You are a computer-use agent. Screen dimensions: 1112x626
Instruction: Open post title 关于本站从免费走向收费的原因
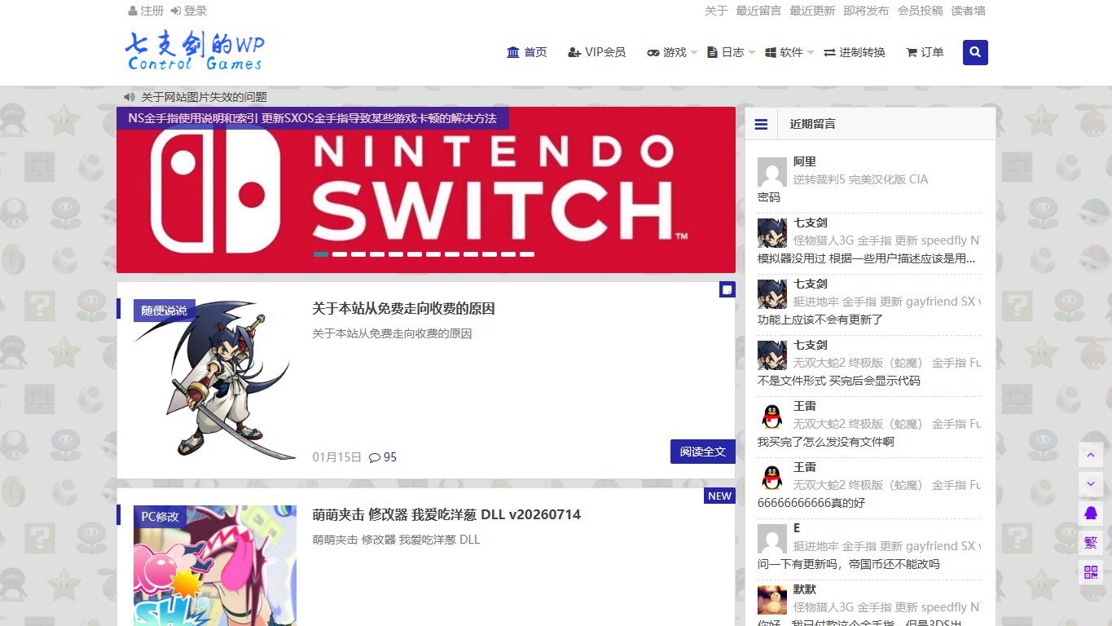click(403, 309)
